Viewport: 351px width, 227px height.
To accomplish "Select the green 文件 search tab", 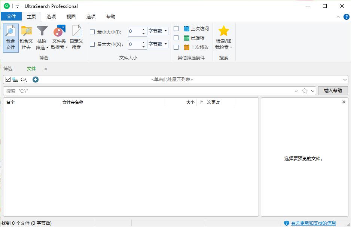I will tap(31, 69).
